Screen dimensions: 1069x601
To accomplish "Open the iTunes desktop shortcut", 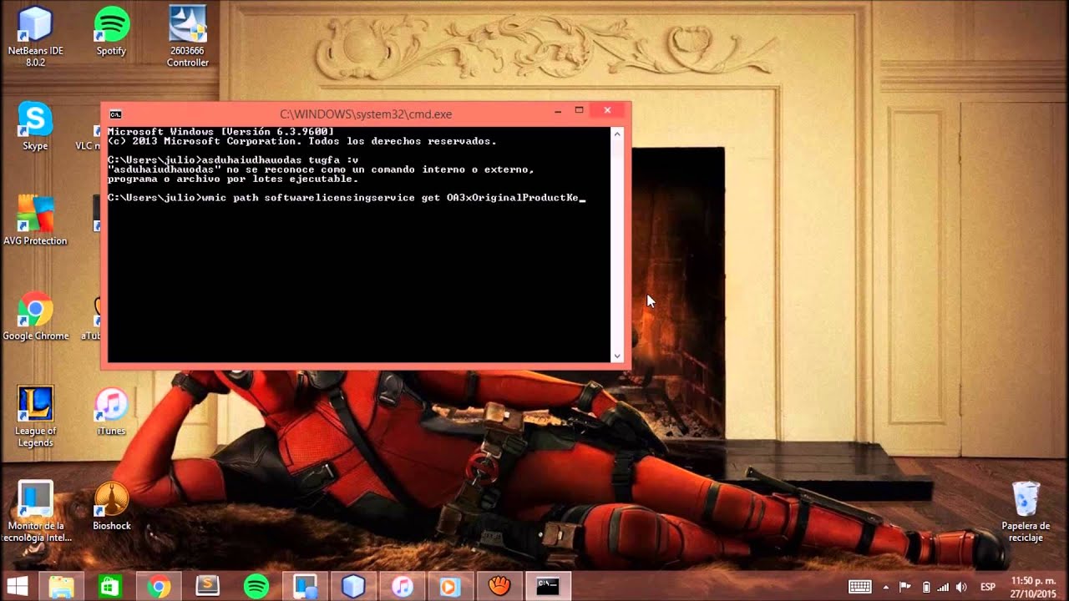I will (111, 412).
